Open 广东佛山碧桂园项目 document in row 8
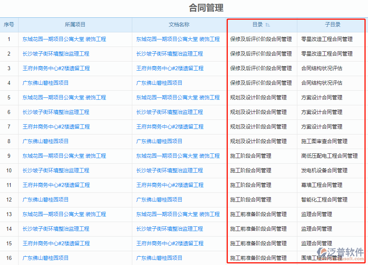Viewport: 368px width, 265px height. pyautogui.click(x=160, y=141)
